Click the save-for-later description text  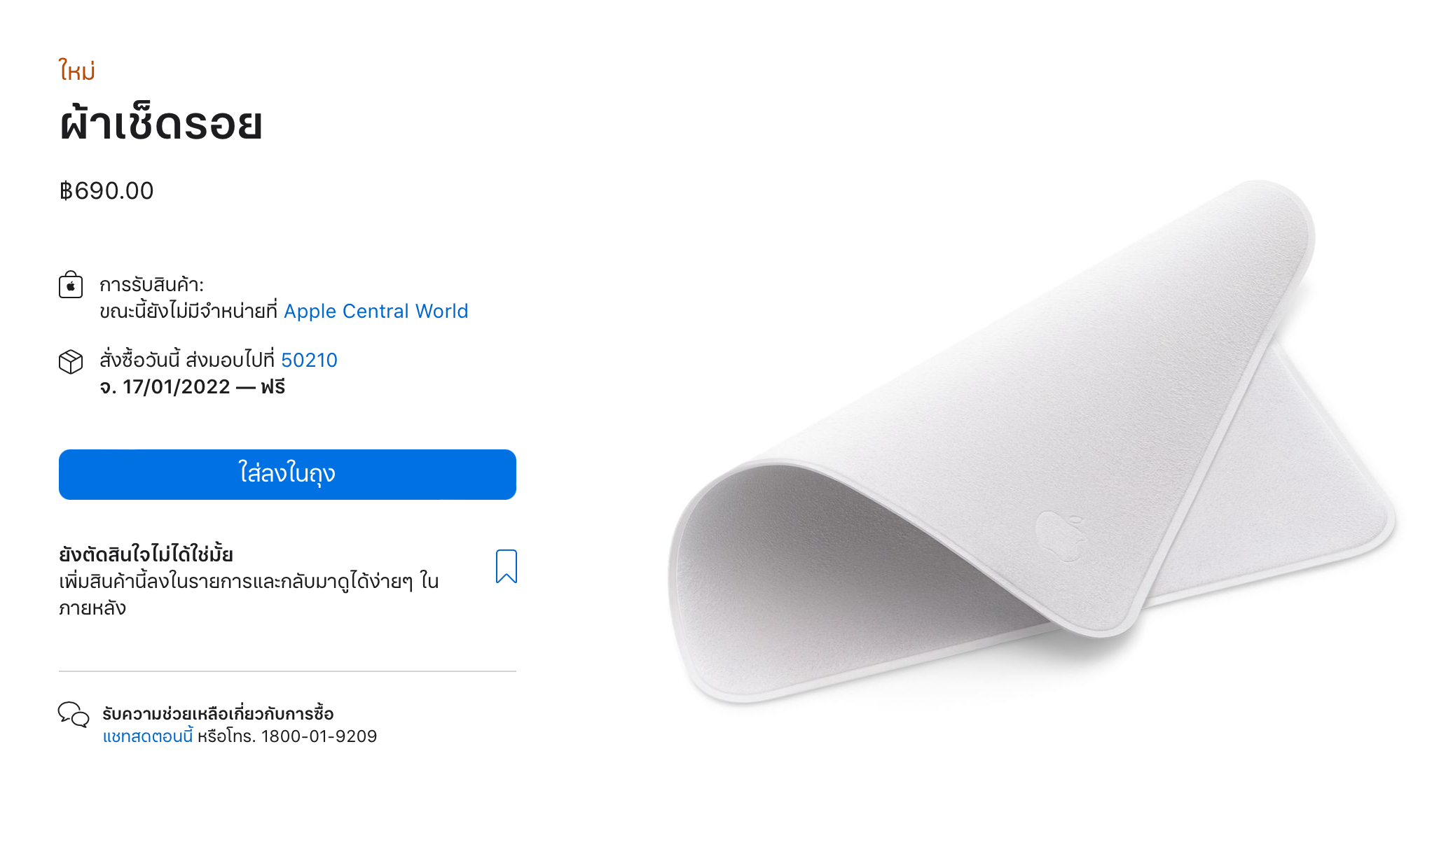[x=249, y=594]
